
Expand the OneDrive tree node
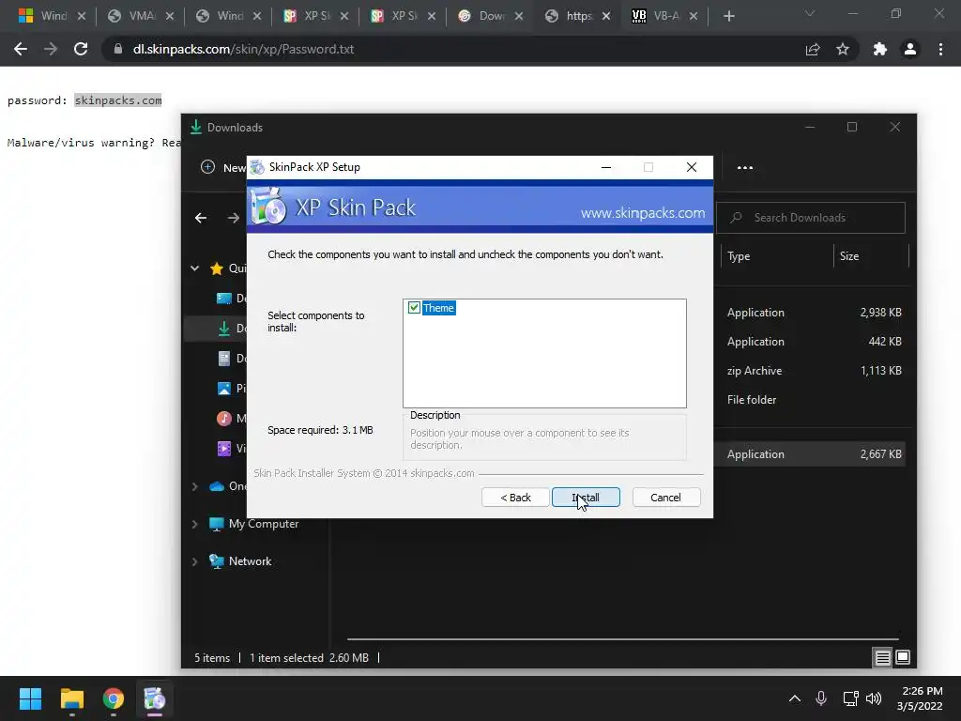pyautogui.click(x=195, y=486)
